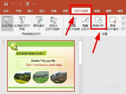
Task: Open the Customize Quick Access Toolbar dropdown
Action: [x=34, y=4]
